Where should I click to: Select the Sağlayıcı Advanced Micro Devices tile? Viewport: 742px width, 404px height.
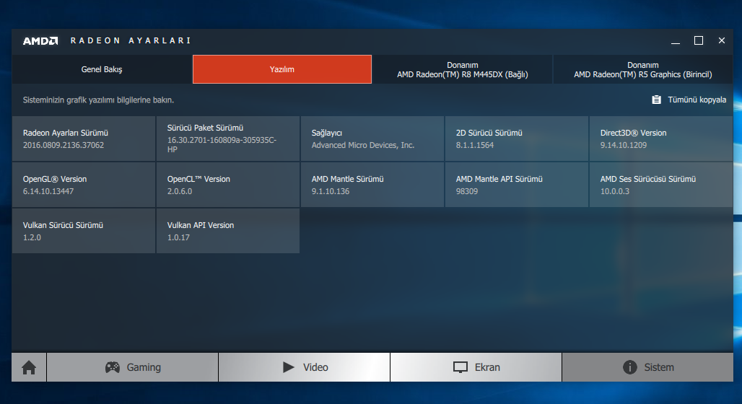[x=372, y=139]
